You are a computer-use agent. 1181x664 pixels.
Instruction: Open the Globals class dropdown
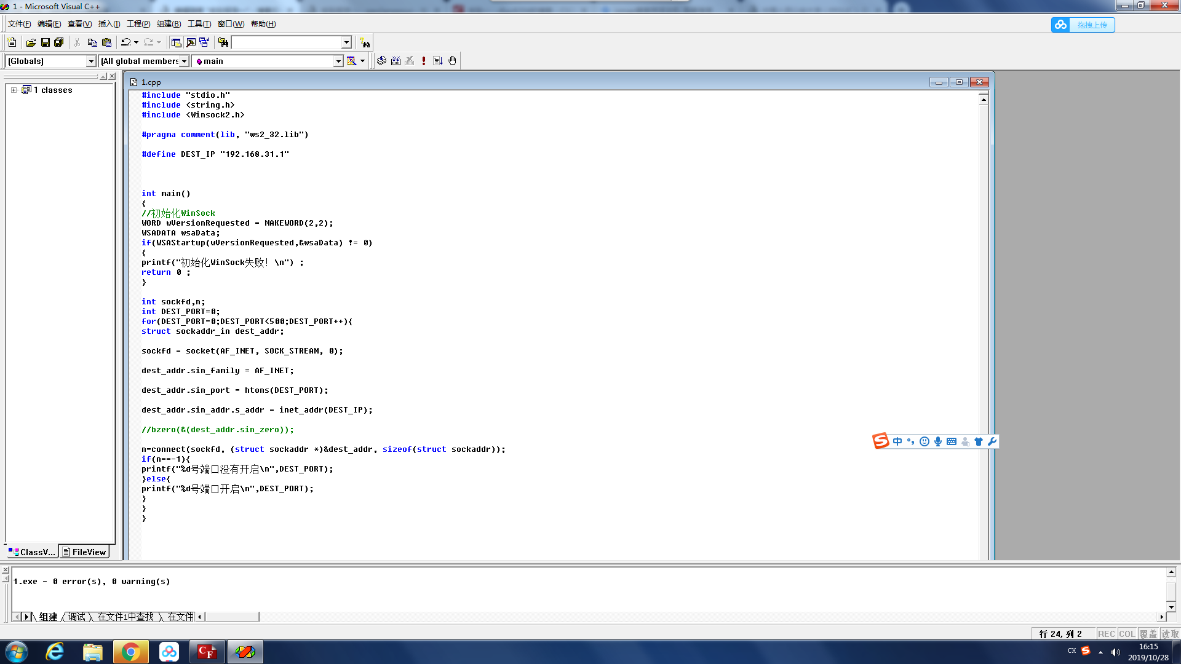[91, 61]
